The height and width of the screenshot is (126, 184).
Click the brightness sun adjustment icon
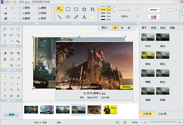point(12,84)
